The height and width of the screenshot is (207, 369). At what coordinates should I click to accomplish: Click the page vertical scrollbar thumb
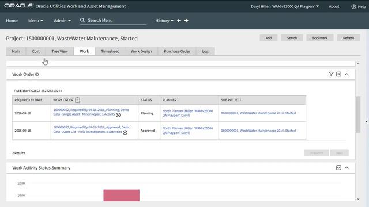[358, 114]
